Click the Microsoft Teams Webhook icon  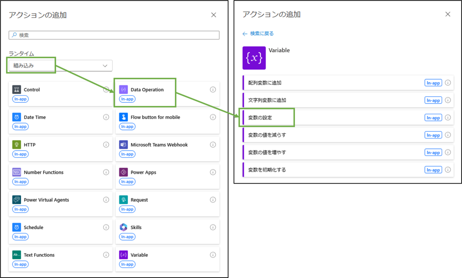[x=124, y=145]
